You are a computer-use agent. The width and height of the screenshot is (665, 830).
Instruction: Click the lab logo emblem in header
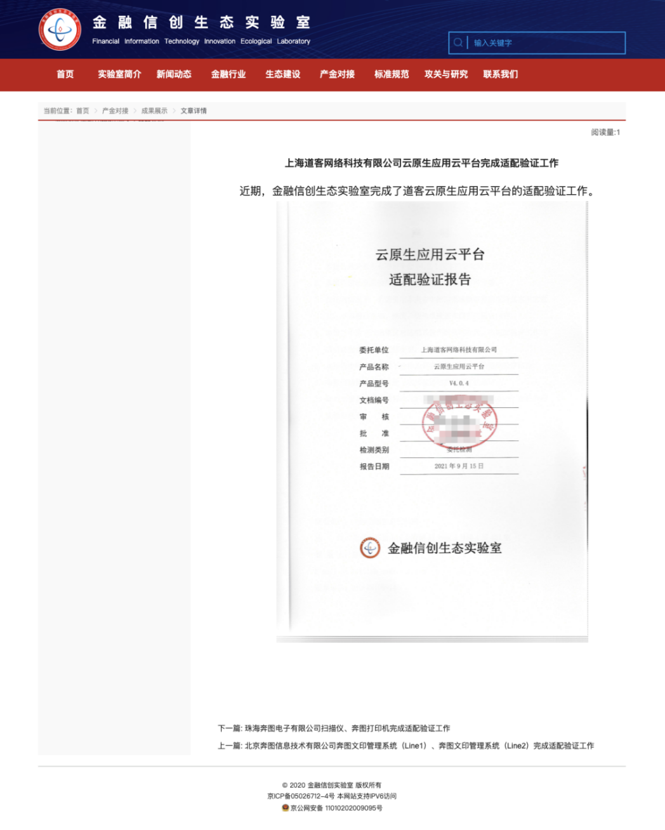pos(60,29)
